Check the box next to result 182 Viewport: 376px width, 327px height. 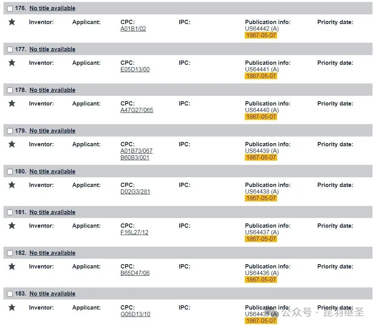10,253
